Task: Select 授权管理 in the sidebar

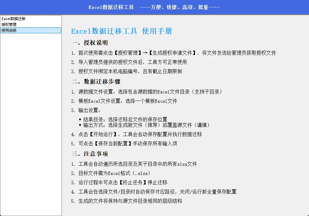Action: click(31, 25)
